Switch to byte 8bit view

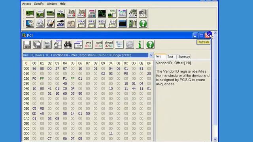[x=89, y=45]
